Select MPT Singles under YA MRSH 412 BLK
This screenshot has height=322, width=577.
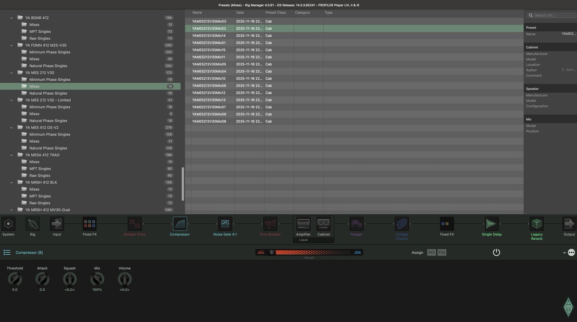pyautogui.click(x=90, y=196)
